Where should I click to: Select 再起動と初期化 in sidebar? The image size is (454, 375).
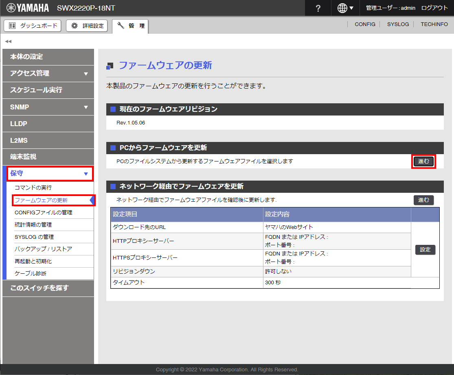click(33, 261)
